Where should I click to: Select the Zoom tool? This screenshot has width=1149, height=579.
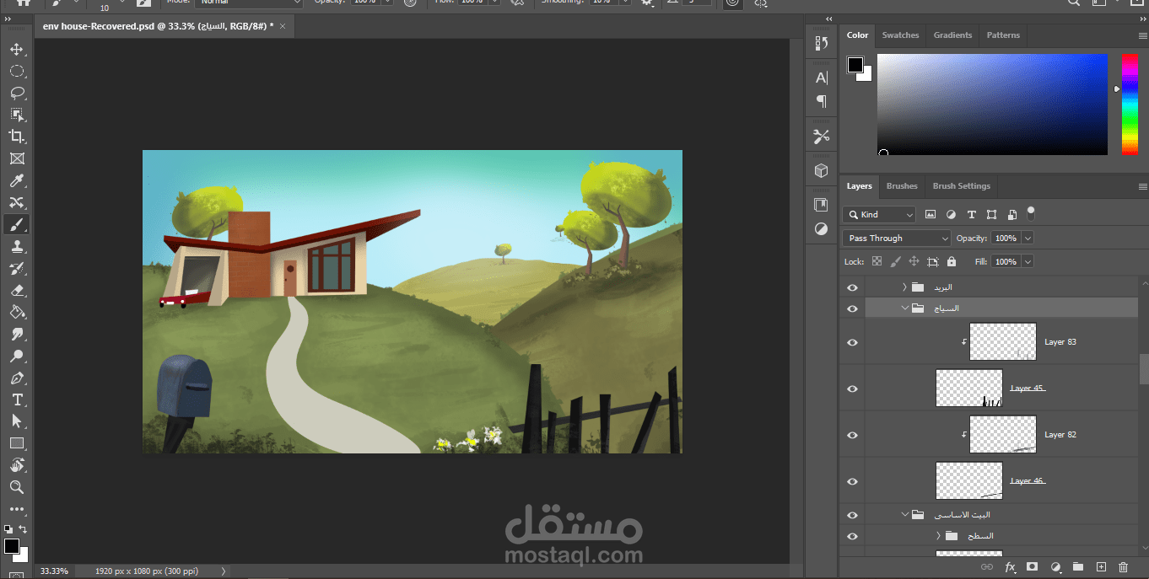tap(17, 487)
